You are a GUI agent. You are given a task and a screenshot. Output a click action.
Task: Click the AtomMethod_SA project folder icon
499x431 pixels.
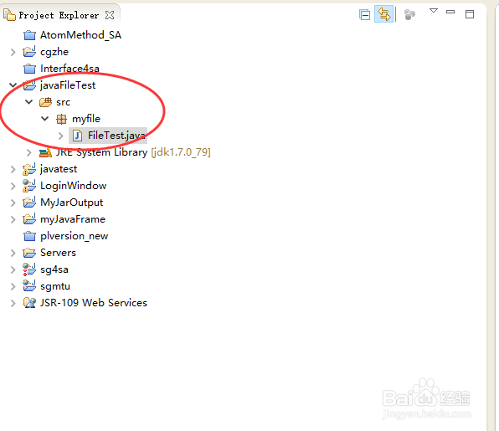(x=29, y=35)
